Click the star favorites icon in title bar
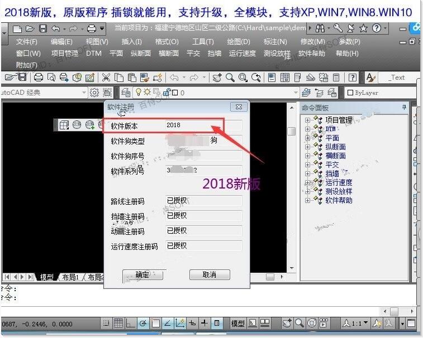The width and height of the screenshot is (423, 338). [364, 28]
